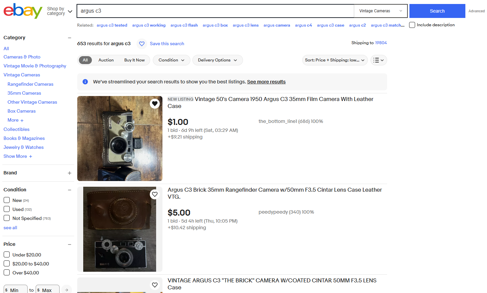487x293 pixels.
Task: Collapse the Condition section minus icon
Action: pyautogui.click(x=70, y=190)
